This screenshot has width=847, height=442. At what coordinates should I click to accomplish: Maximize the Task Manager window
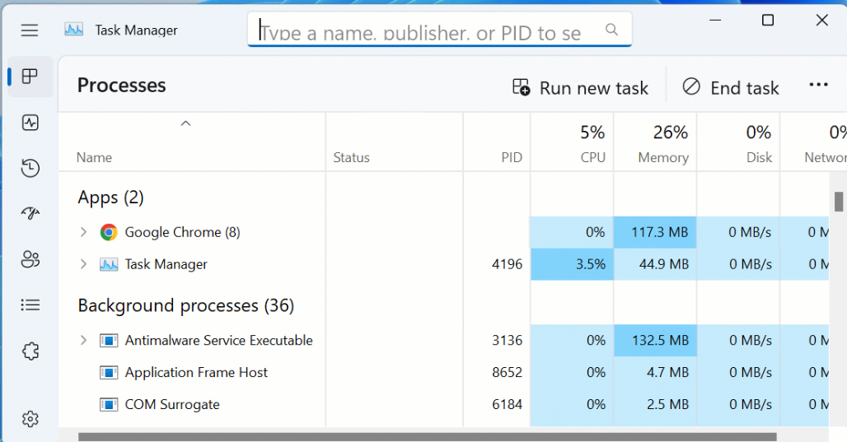tap(768, 21)
